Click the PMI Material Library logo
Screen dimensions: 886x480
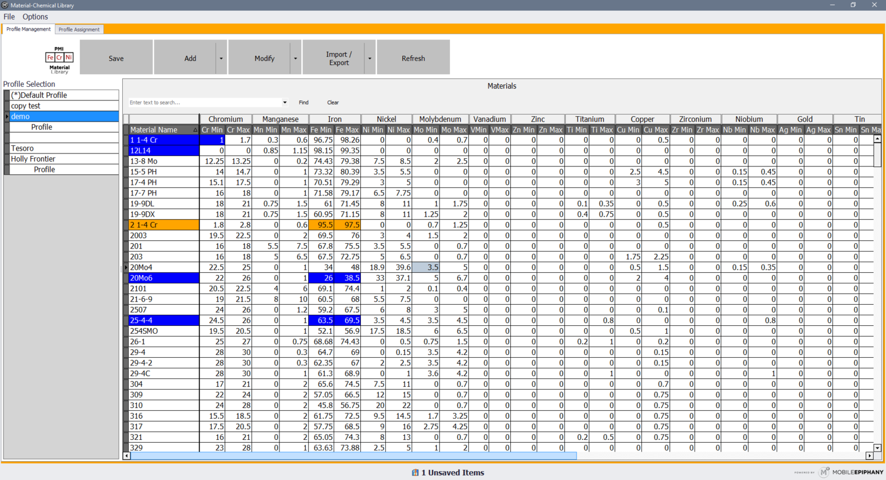coord(59,59)
